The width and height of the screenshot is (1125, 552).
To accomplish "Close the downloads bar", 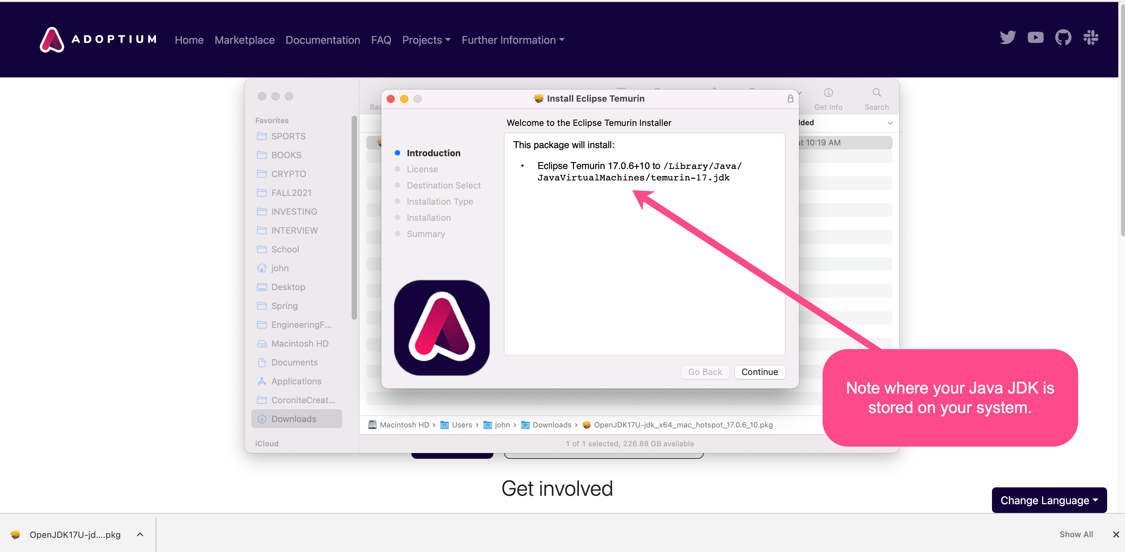I will (1115, 534).
